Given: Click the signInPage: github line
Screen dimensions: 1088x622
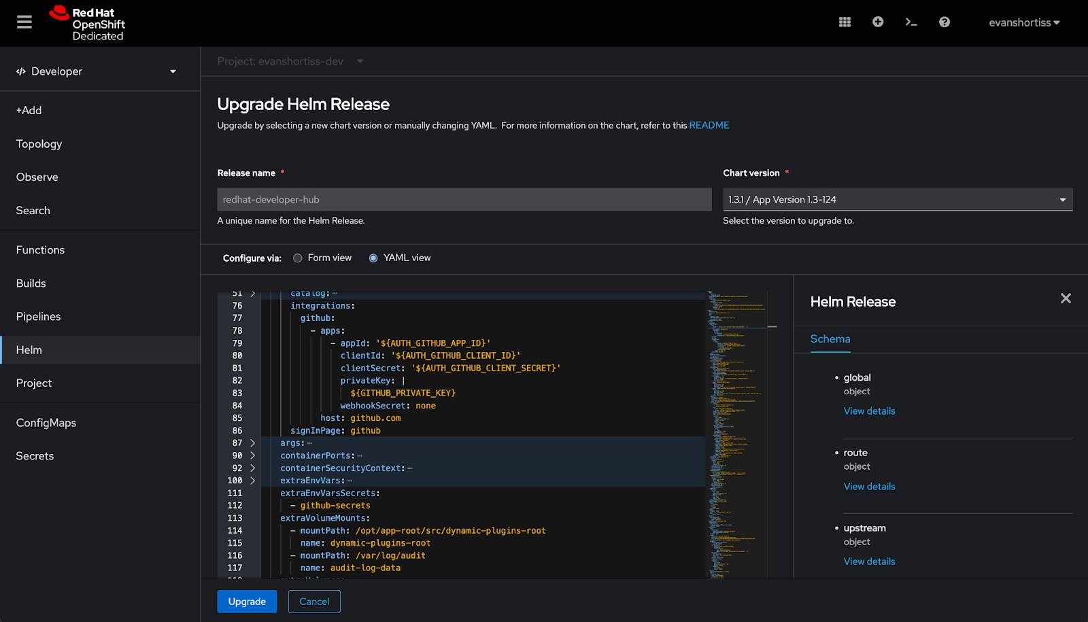Looking at the screenshot, I should point(335,431).
